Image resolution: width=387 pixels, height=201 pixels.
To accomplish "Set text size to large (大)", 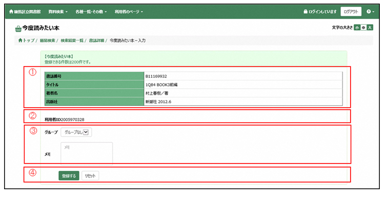I will (x=370, y=27).
